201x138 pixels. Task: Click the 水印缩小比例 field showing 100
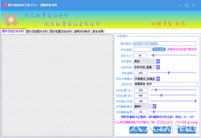[141, 101]
